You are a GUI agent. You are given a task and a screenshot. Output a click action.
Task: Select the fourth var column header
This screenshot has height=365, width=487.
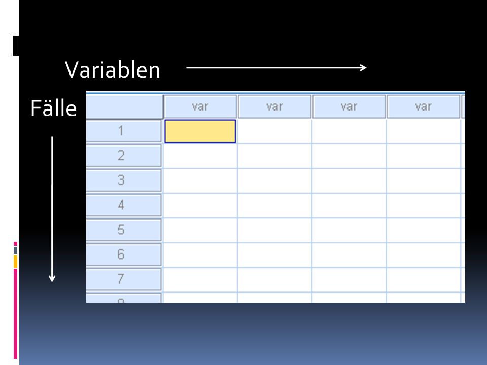(423, 107)
